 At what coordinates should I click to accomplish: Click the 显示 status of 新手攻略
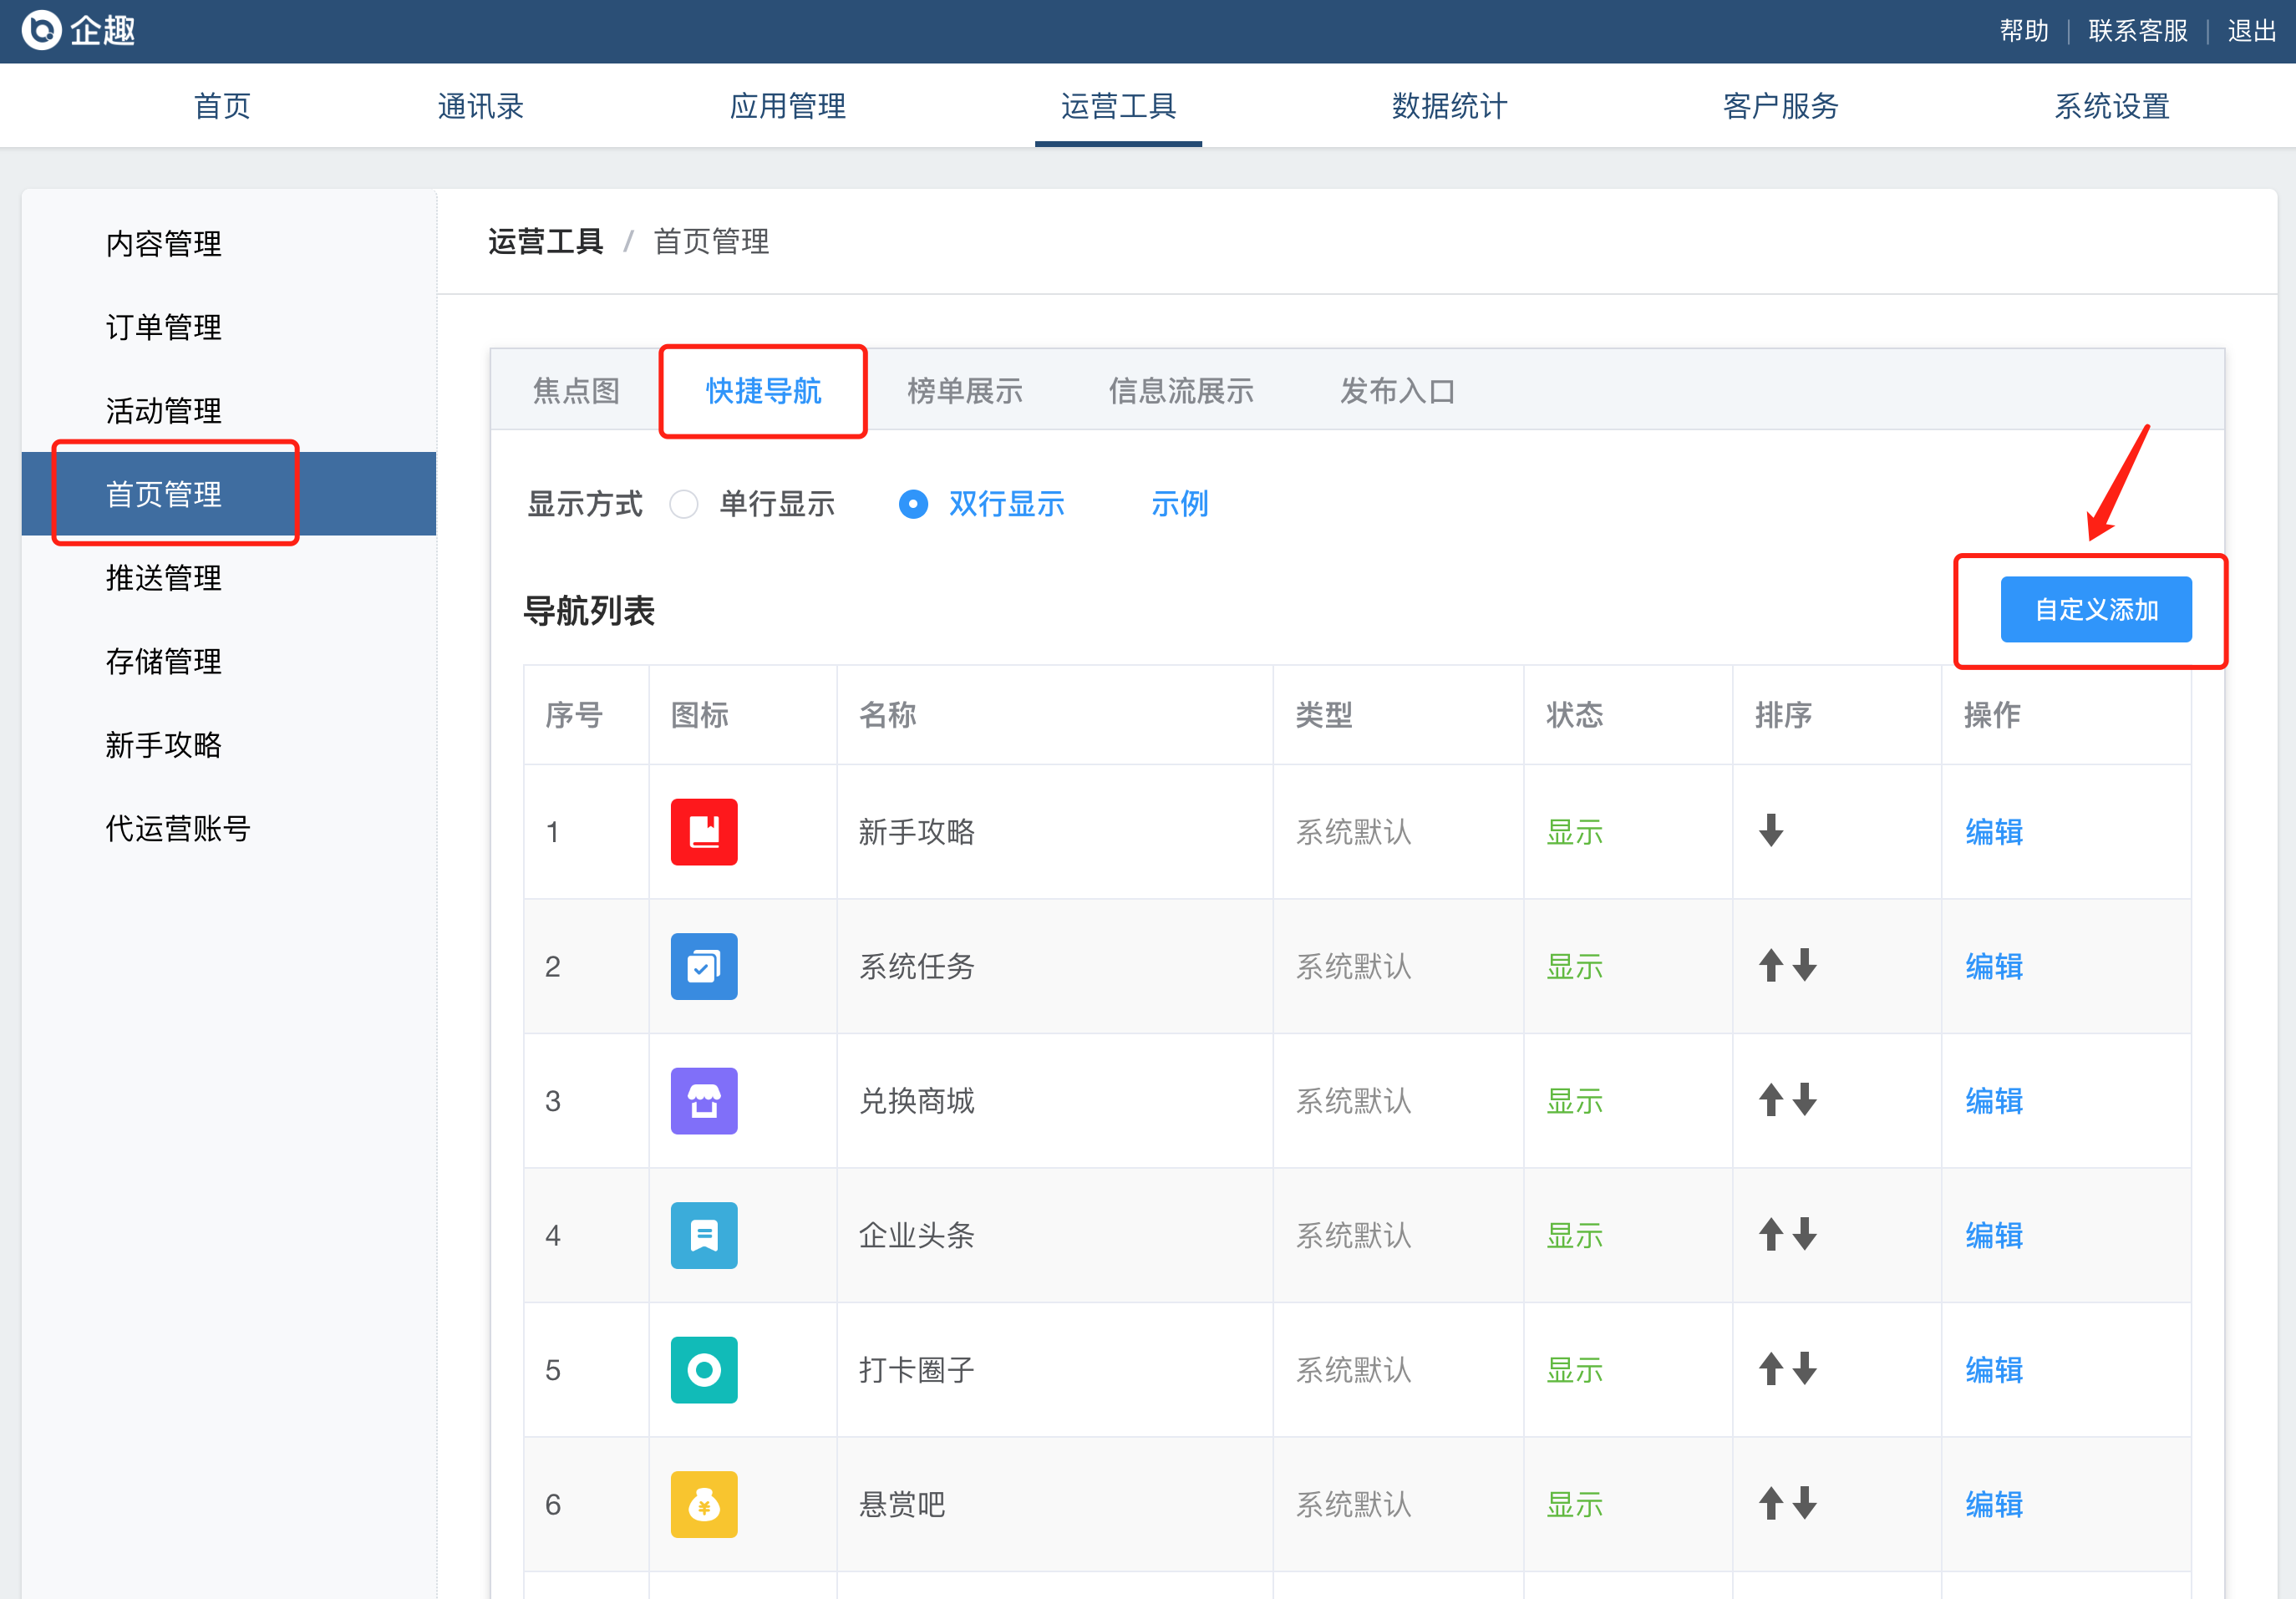pyautogui.click(x=1575, y=832)
